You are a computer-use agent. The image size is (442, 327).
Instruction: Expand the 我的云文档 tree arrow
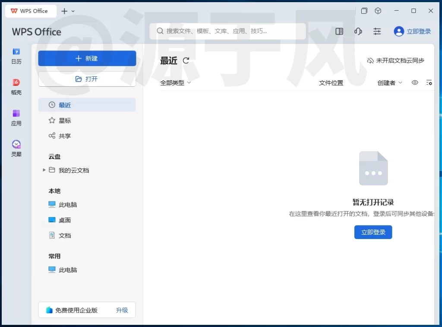point(44,170)
